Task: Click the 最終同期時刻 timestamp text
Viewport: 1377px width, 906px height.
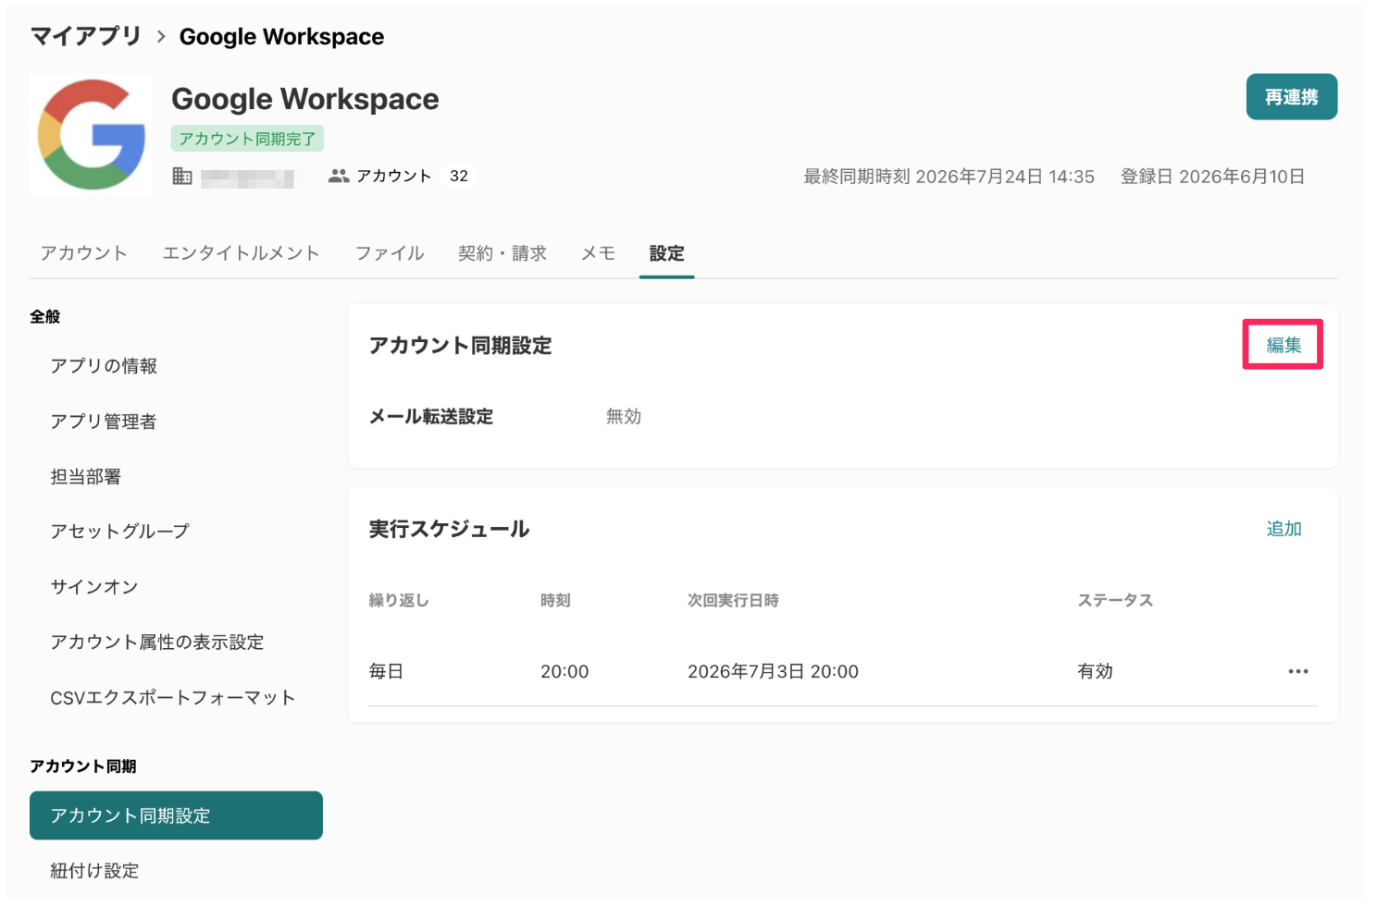Action: click(949, 177)
